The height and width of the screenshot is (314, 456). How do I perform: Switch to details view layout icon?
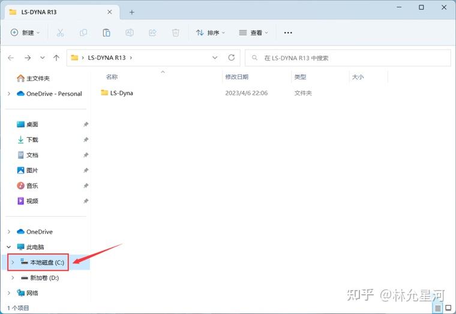(438, 308)
